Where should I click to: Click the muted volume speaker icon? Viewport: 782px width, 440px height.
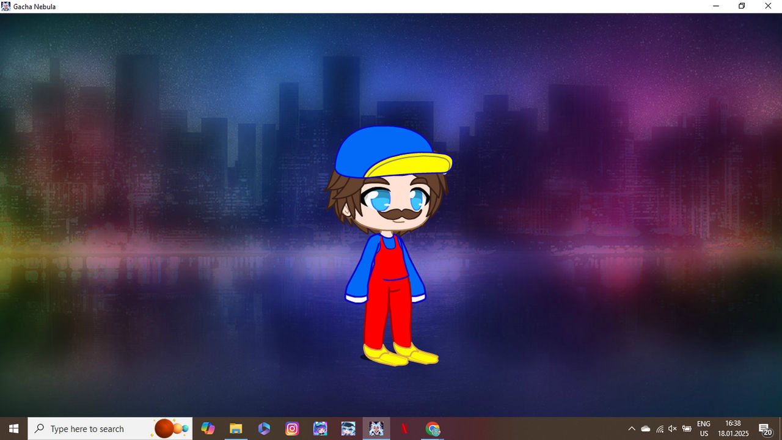click(673, 429)
